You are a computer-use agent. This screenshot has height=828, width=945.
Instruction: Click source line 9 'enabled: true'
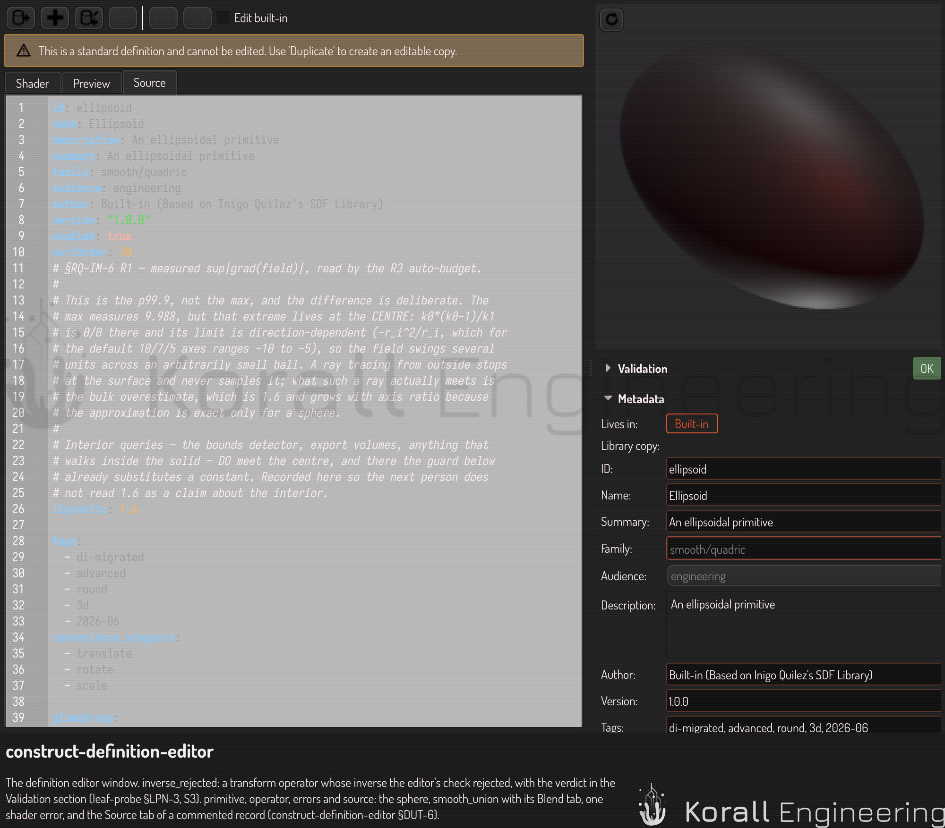[92, 236]
